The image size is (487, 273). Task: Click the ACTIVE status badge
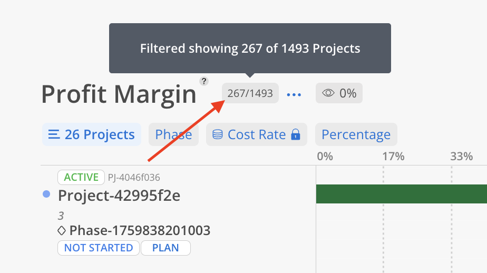coord(81,177)
